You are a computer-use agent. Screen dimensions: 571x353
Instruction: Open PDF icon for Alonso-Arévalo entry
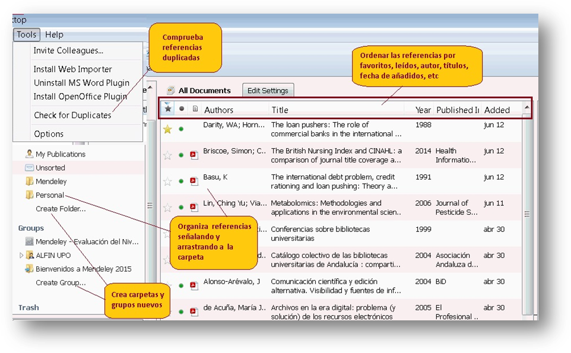tap(193, 285)
